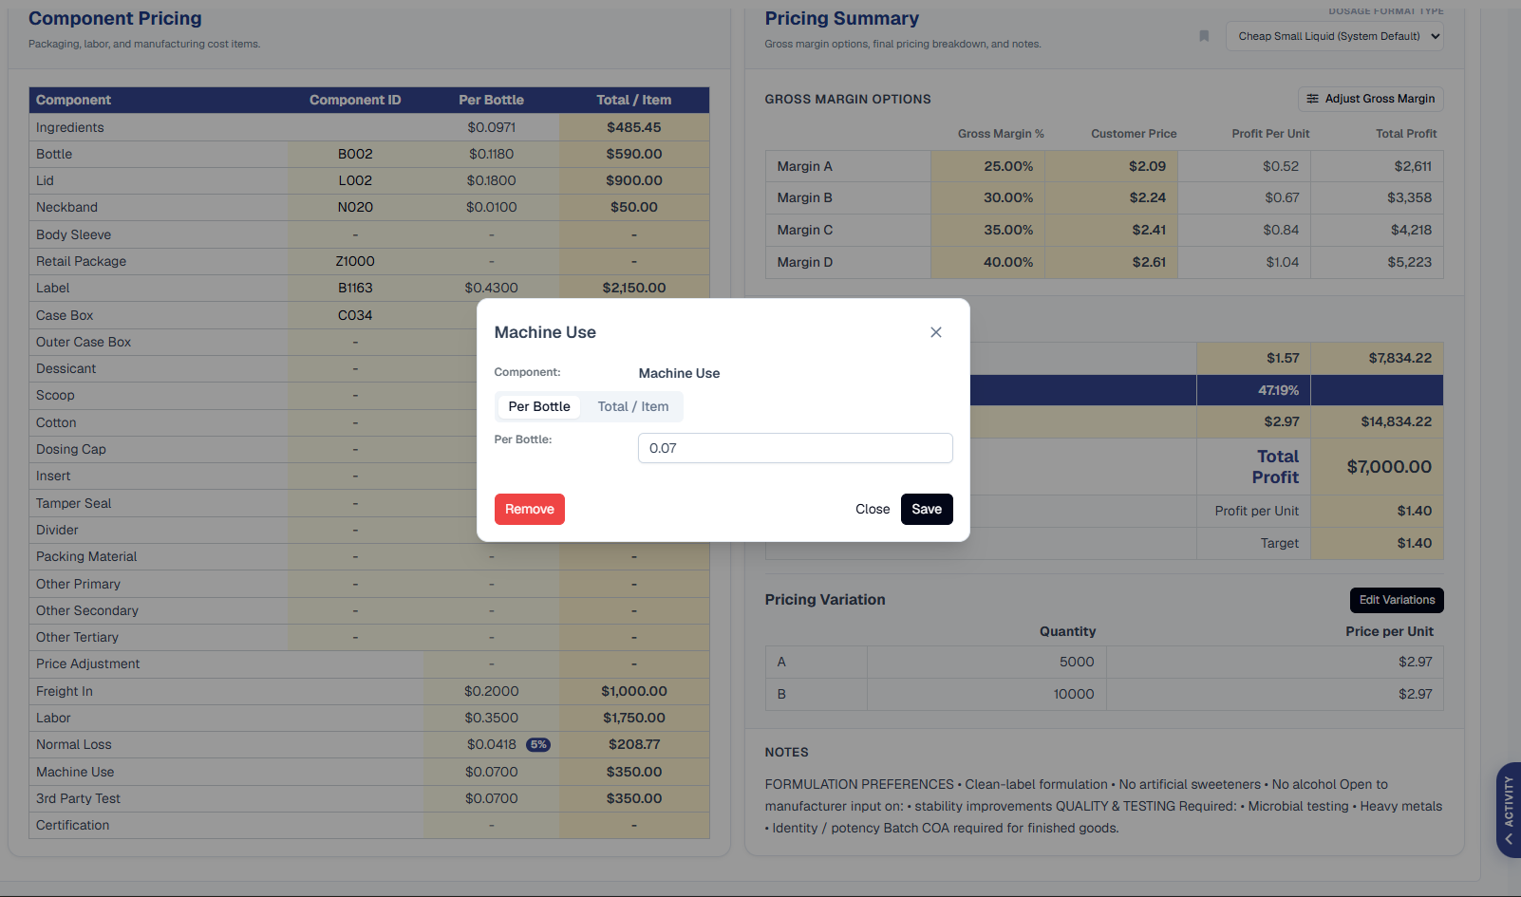Click the Tamper Seal row label
1521x897 pixels.
[73, 503]
